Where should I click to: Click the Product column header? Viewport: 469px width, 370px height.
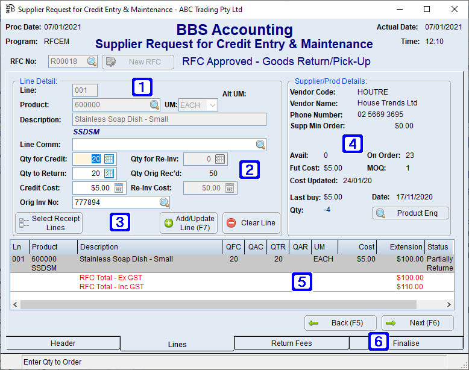(x=53, y=247)
